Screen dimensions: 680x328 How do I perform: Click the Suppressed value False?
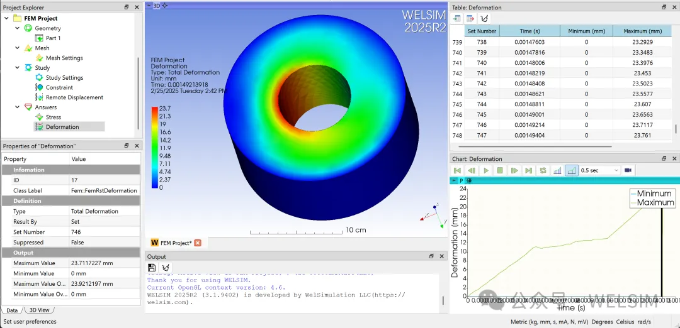105,243
